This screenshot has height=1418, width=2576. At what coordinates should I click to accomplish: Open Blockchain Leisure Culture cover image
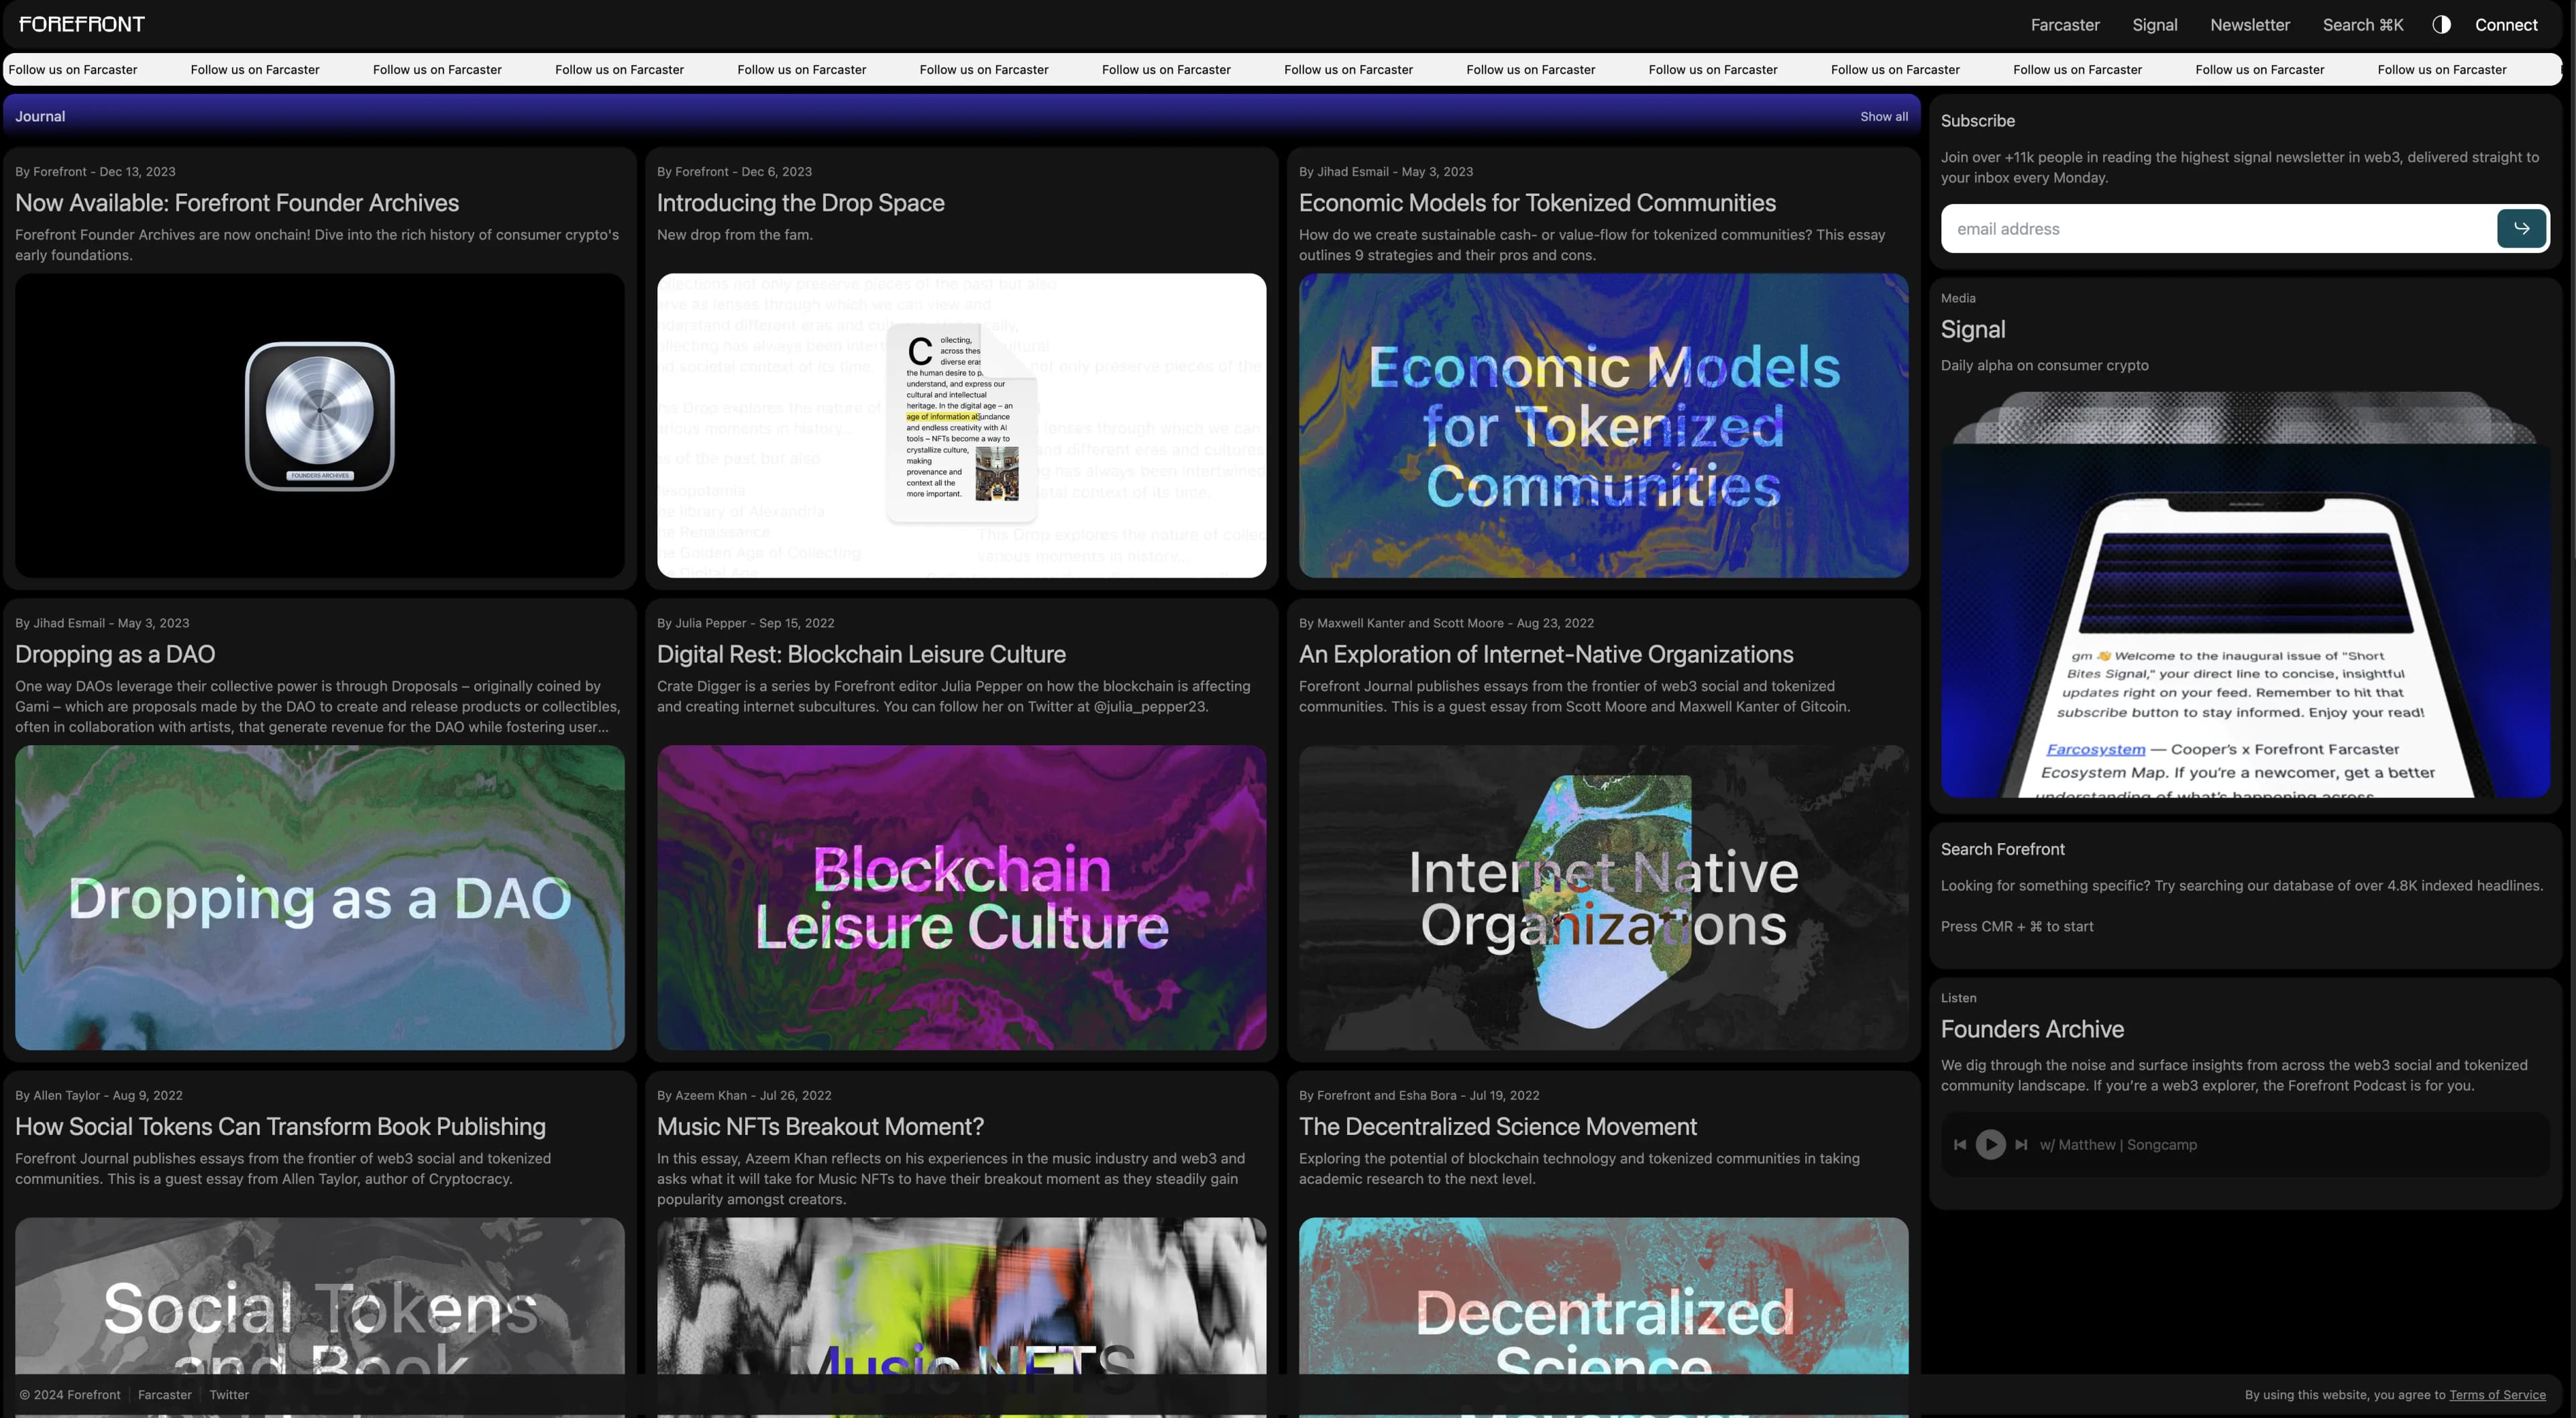point(961,897)
